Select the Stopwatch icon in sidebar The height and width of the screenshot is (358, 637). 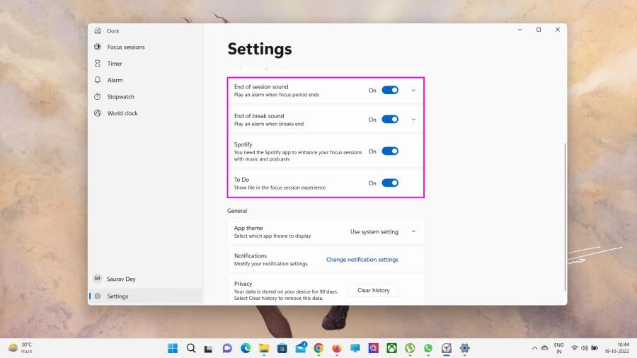tap(98, 97)
